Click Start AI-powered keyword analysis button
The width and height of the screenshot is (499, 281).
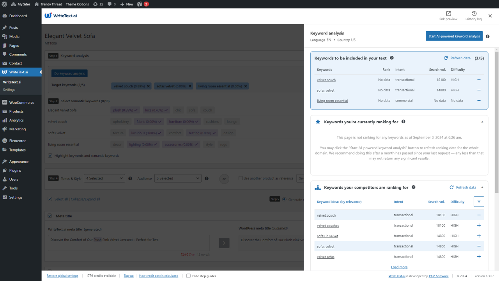click(x=454, y=36)
